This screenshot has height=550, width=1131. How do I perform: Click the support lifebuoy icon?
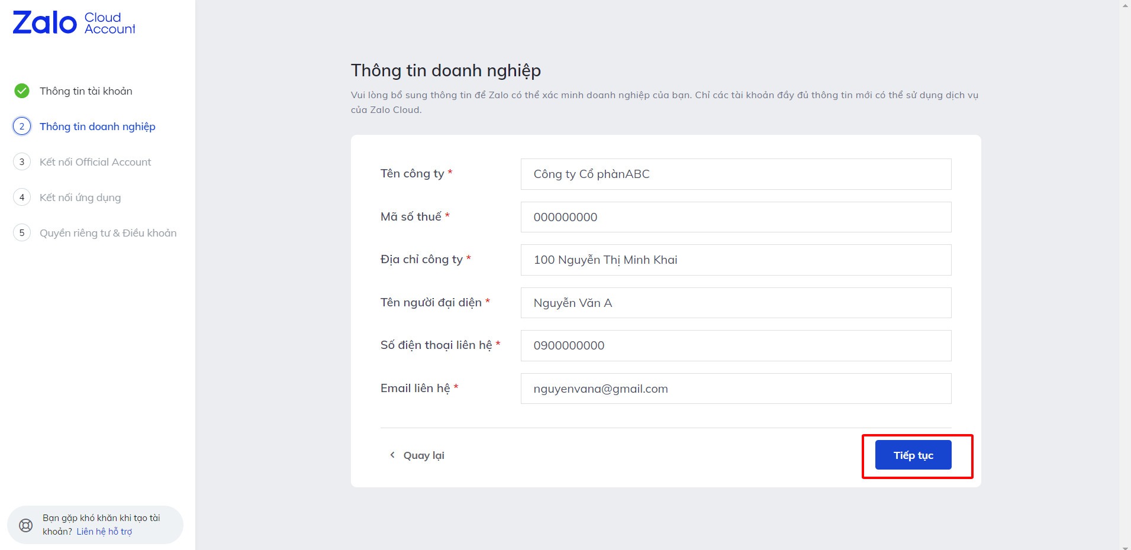[x=26, y=525]
